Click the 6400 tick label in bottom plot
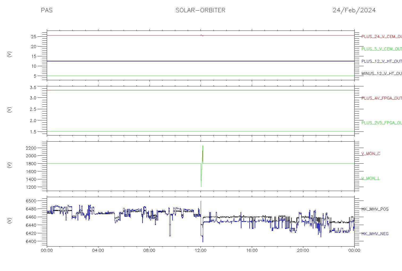The width and height of the screenshot is (402, 271). (x=31, y=242)
